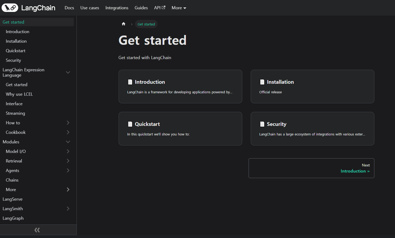Viewport: 395px width, 238px height.
Task: Open Guides in the navbar
Action: (141, 8)
